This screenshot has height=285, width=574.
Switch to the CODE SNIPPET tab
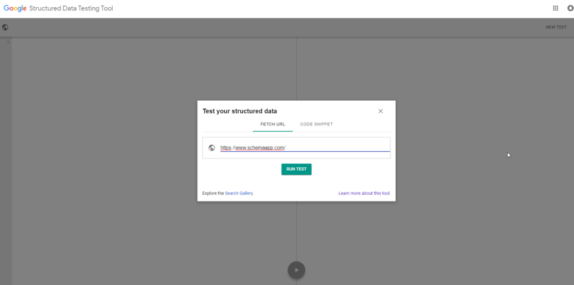(317, 124)
